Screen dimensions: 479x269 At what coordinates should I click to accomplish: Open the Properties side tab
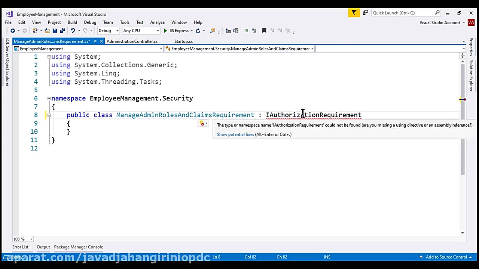471,47
